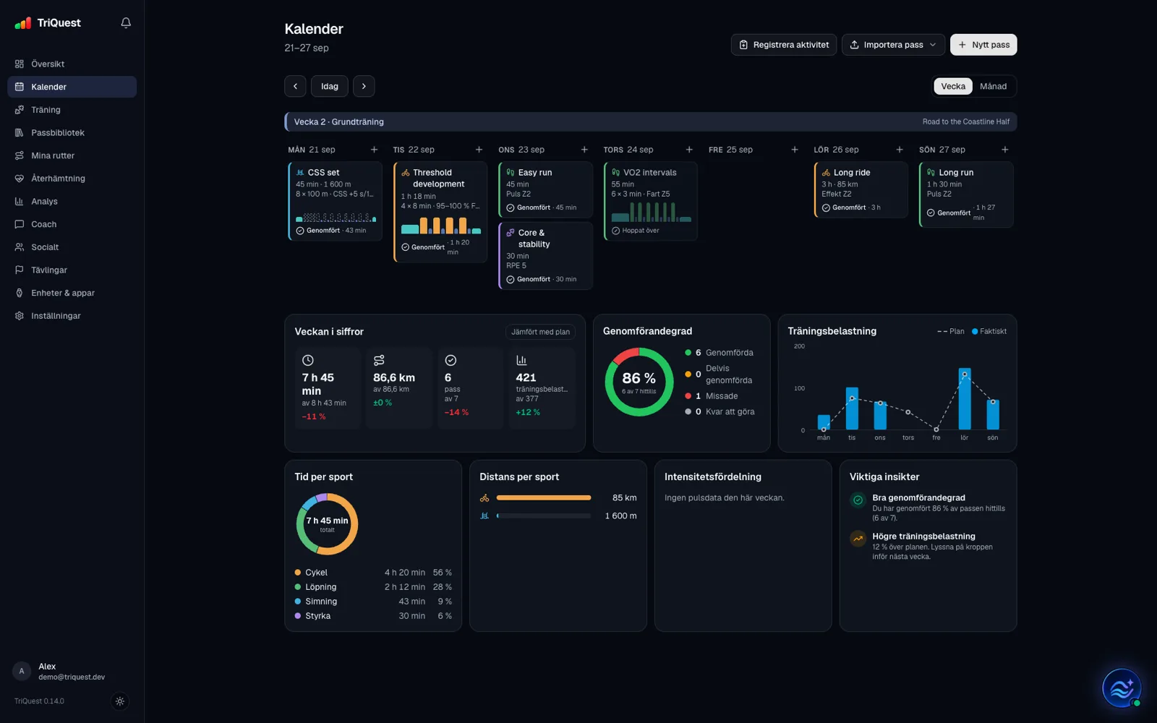Add a session on Tuesday 22 sep
This screenshot has width=1157, height=723.
pos(479,150)
